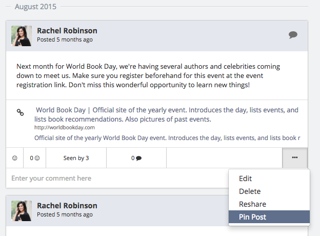Open the zero reactions smiley count
320x236 pixels.
pos(35,158)
